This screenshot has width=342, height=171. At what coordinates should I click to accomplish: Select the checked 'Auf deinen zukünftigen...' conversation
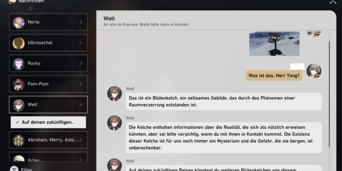click(48, 122)
